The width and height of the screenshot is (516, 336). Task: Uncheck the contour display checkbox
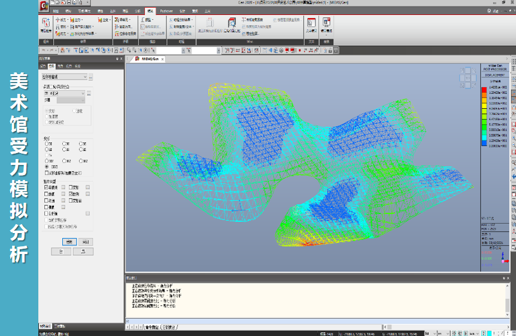(46, 187)
